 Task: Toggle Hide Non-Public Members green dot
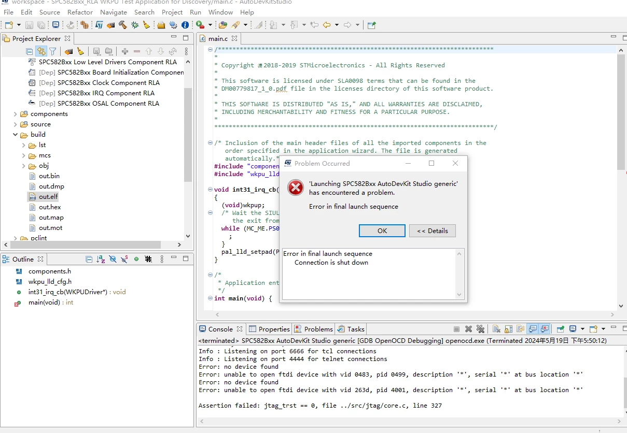click(136, 259)
